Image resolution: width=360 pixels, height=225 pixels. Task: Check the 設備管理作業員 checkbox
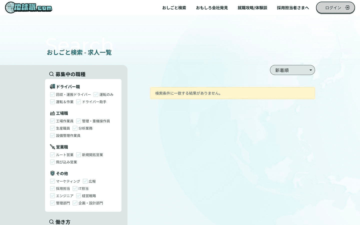[x=52, y=135]
